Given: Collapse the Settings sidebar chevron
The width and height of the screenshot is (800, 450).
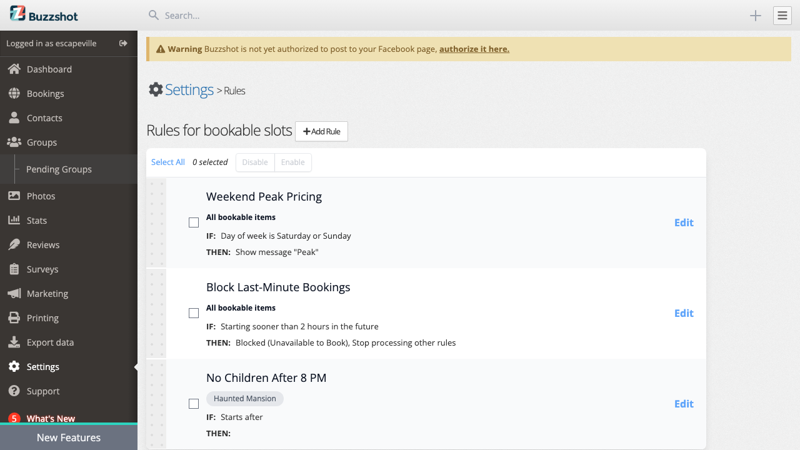Looking at the screenshot, I should coord(135,368).
